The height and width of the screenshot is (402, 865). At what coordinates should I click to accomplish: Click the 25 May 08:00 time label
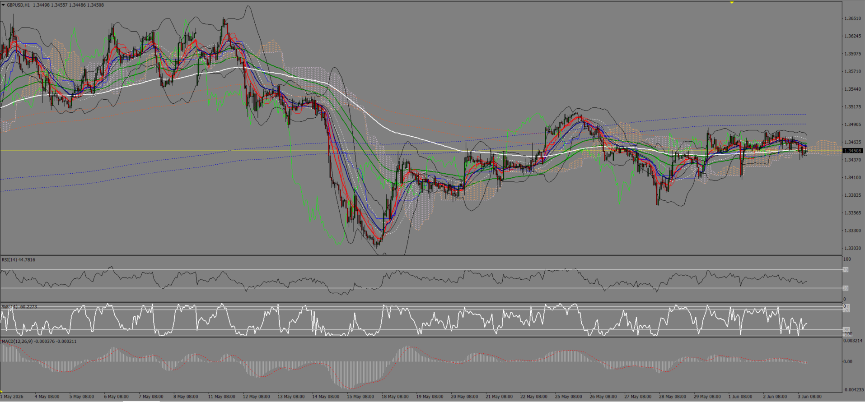coord(569,397)
